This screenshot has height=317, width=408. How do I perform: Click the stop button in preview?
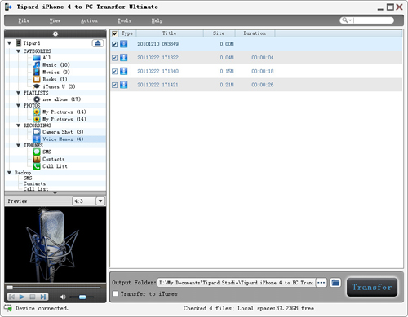(33, 297)
